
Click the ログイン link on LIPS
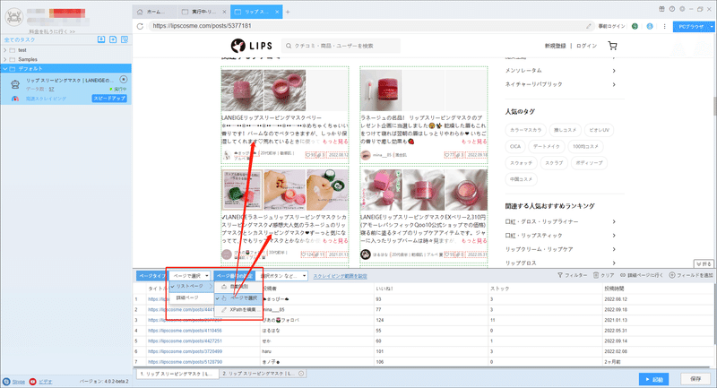587,46
